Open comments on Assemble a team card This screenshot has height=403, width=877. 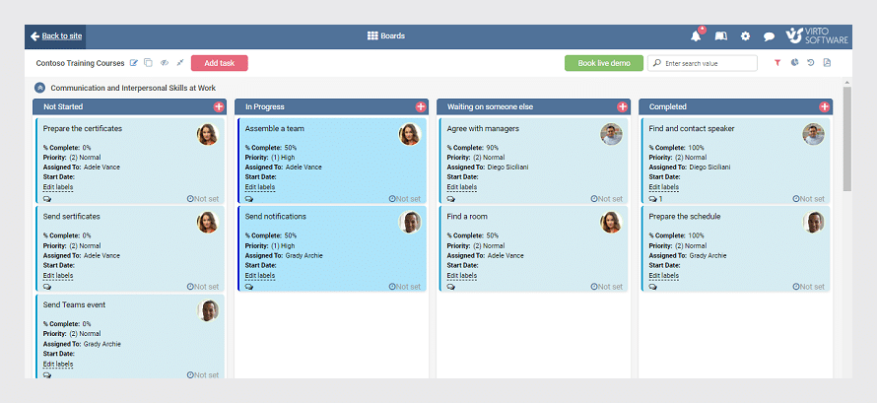click(249, 199)
